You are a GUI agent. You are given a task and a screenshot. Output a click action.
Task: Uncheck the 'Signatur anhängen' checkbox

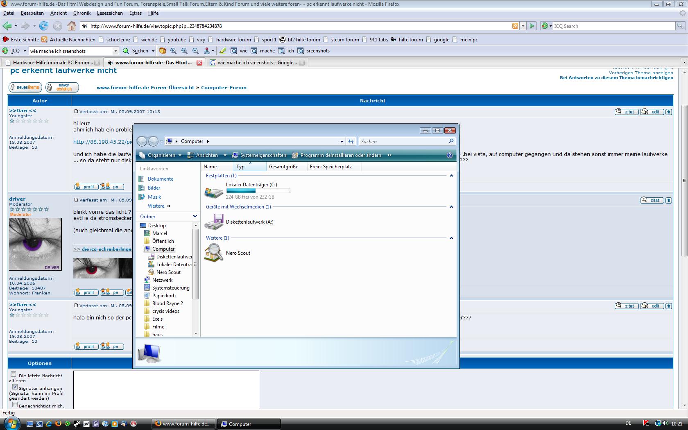pos(15,387)
